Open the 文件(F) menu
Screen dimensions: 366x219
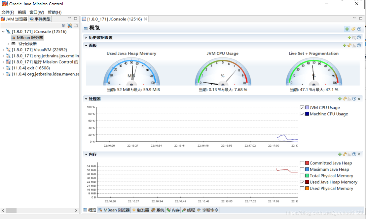click(8, 12)
